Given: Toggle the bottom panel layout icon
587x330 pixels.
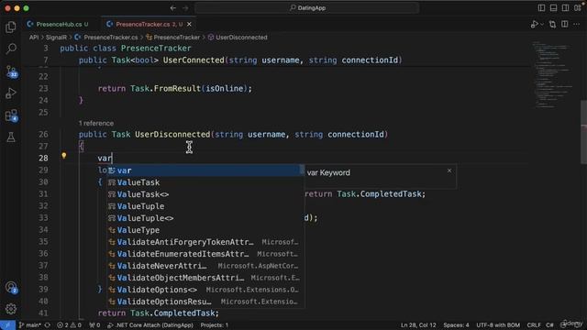Looking at the screenshot, I should click(x=553, y=8).
